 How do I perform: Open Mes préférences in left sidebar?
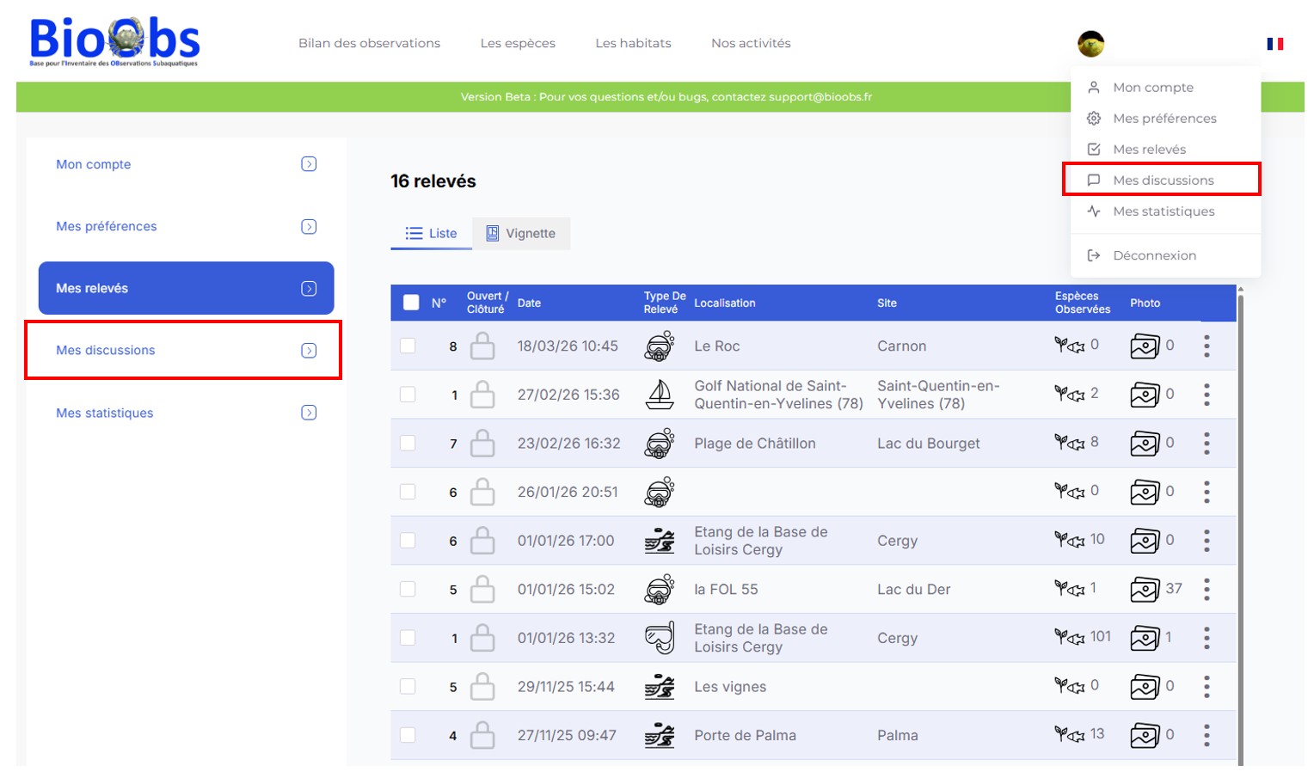tap(107, 226)
